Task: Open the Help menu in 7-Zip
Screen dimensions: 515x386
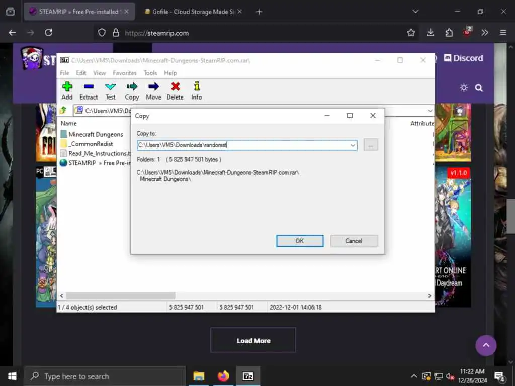Action: (170, 73)
